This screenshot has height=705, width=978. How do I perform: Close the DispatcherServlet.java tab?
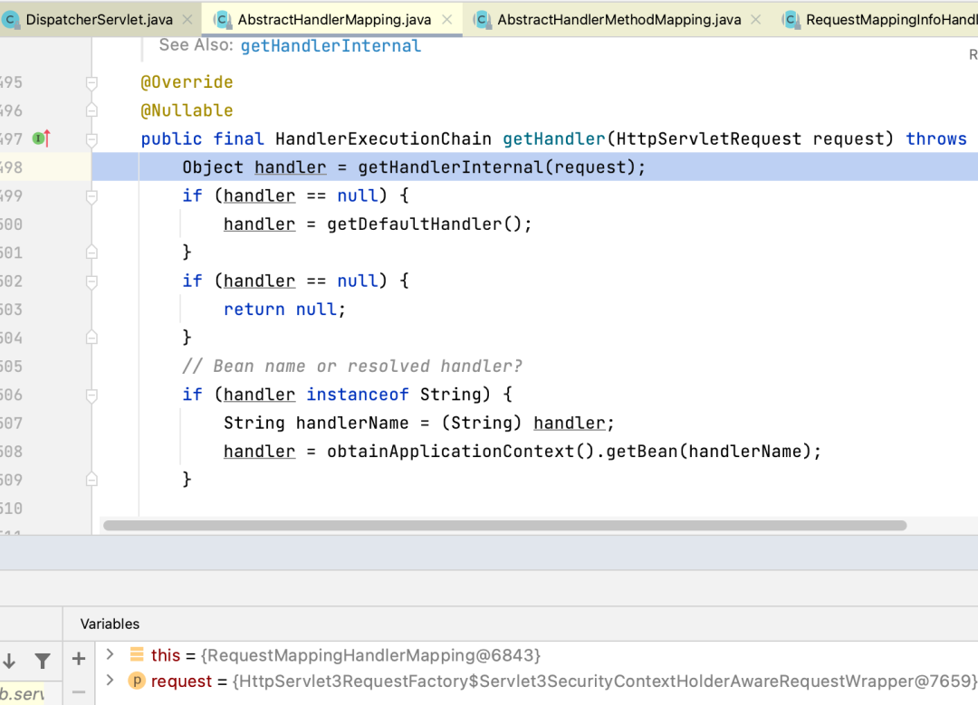pos(187,19)
